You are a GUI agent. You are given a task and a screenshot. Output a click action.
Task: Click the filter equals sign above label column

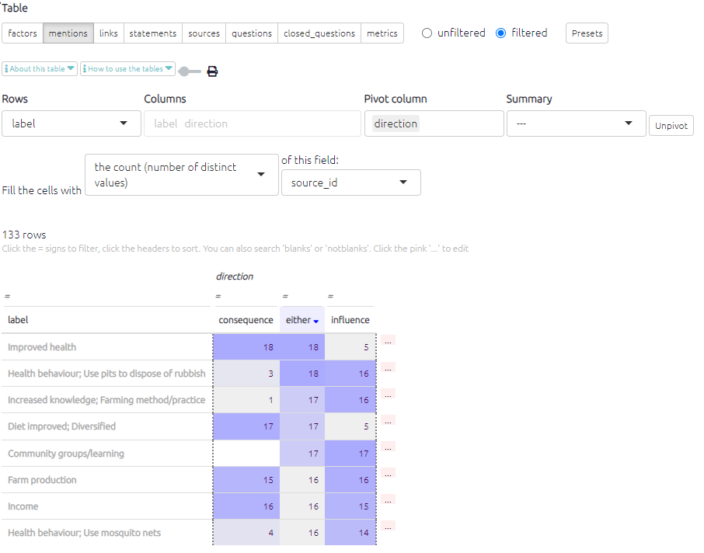tap(7, 296)
